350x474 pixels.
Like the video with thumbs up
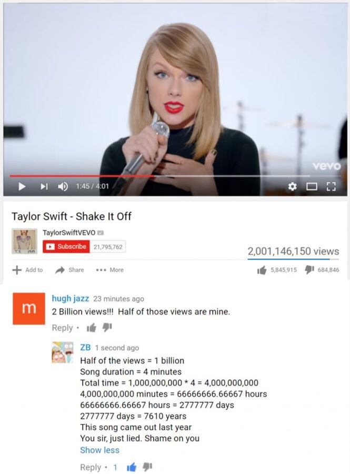pos(262,270)
